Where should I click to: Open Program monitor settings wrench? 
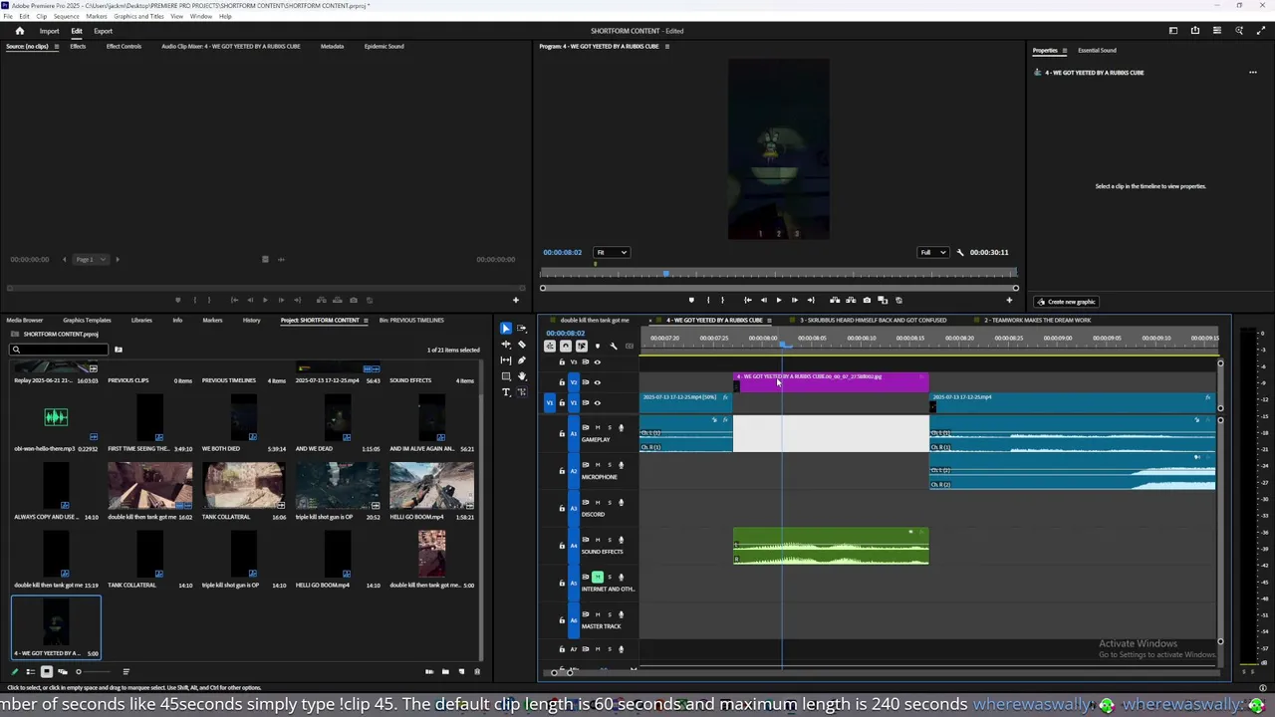click(x=960, y=252)
